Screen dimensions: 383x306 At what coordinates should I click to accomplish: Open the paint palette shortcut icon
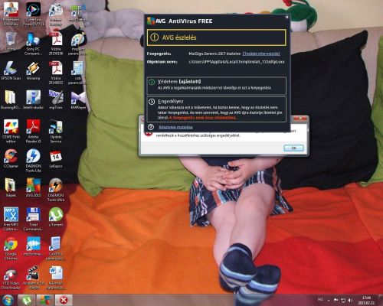[78, 44]
